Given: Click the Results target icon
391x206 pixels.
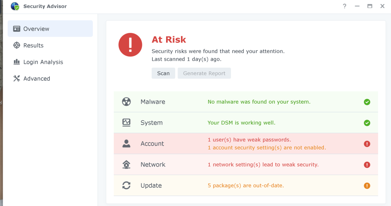Looking at the screenshot, I should [x=17, y=45].
